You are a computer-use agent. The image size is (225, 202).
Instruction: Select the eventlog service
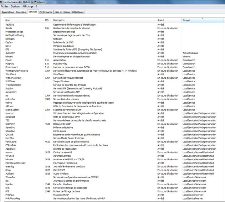pyautogui.click(x=10, y=167)
